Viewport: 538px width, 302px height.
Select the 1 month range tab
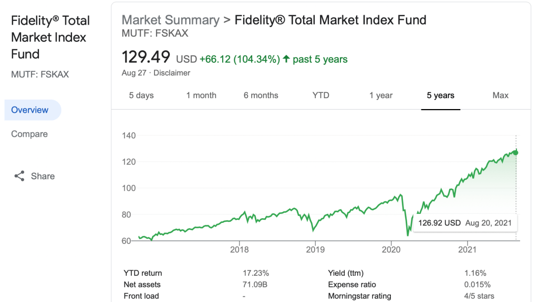(x=201, y=95)
